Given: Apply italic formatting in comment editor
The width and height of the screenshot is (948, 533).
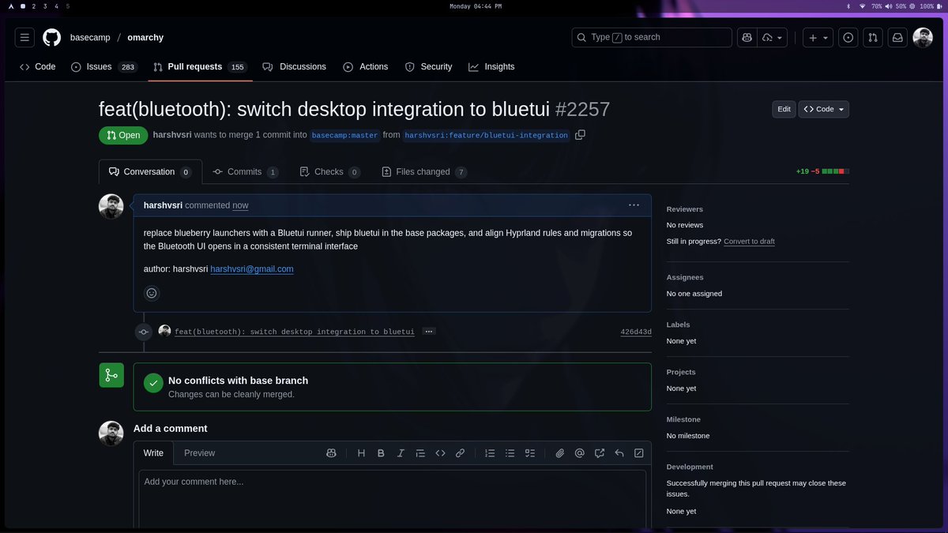Looking at the screenshot, I should click(401, 453).
